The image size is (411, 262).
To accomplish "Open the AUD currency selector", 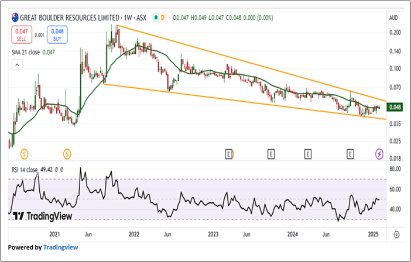I will coord(393,18).
